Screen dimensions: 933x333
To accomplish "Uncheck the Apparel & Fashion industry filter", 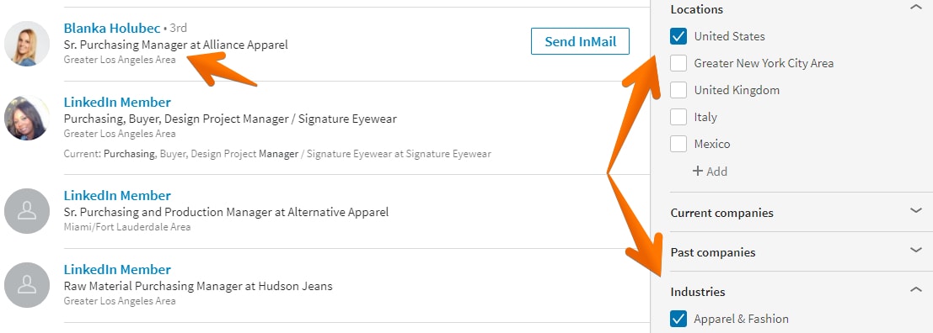I will pos(678,319).
